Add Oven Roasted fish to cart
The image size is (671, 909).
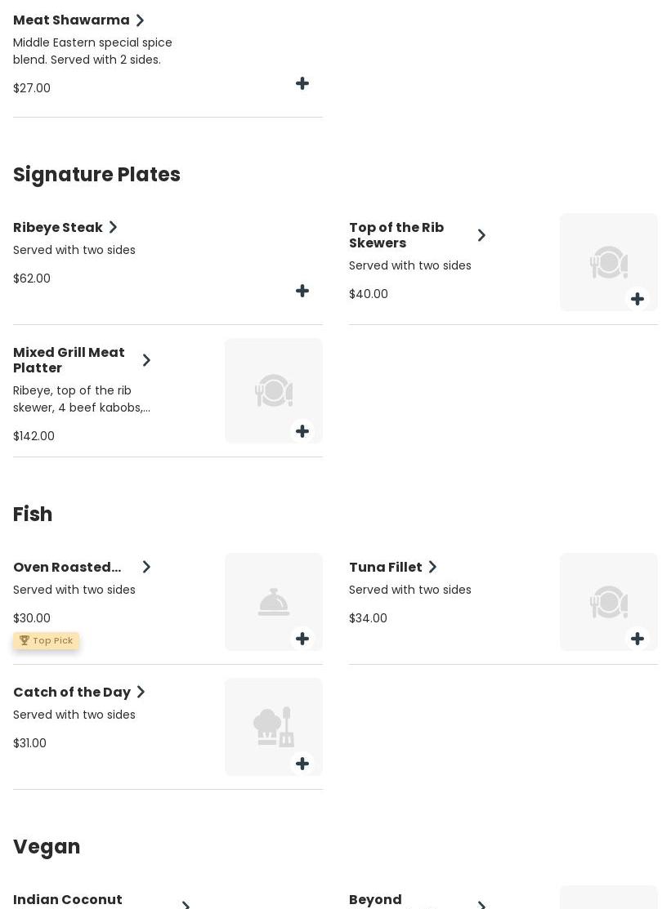point(302,639)
